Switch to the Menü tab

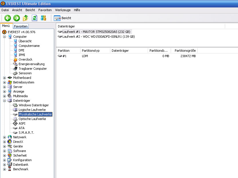tap(6, 26)
